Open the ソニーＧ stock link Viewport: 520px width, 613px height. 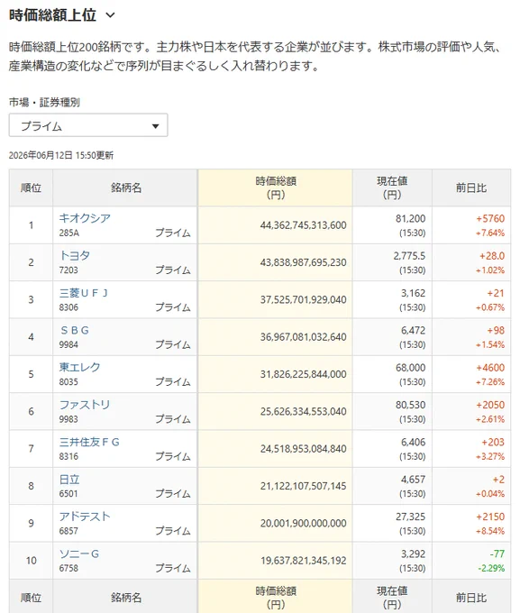point(79,554)
